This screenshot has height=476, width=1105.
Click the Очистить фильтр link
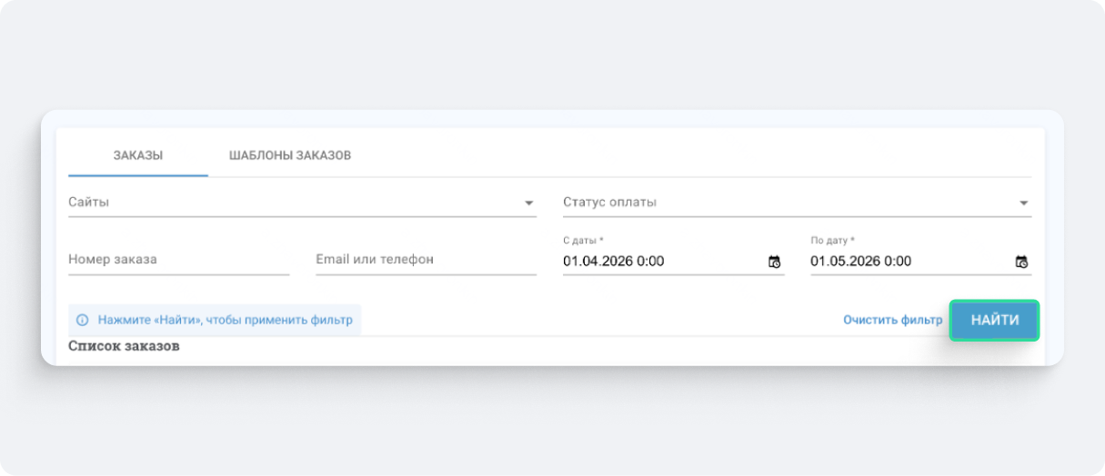click(892, 320)
